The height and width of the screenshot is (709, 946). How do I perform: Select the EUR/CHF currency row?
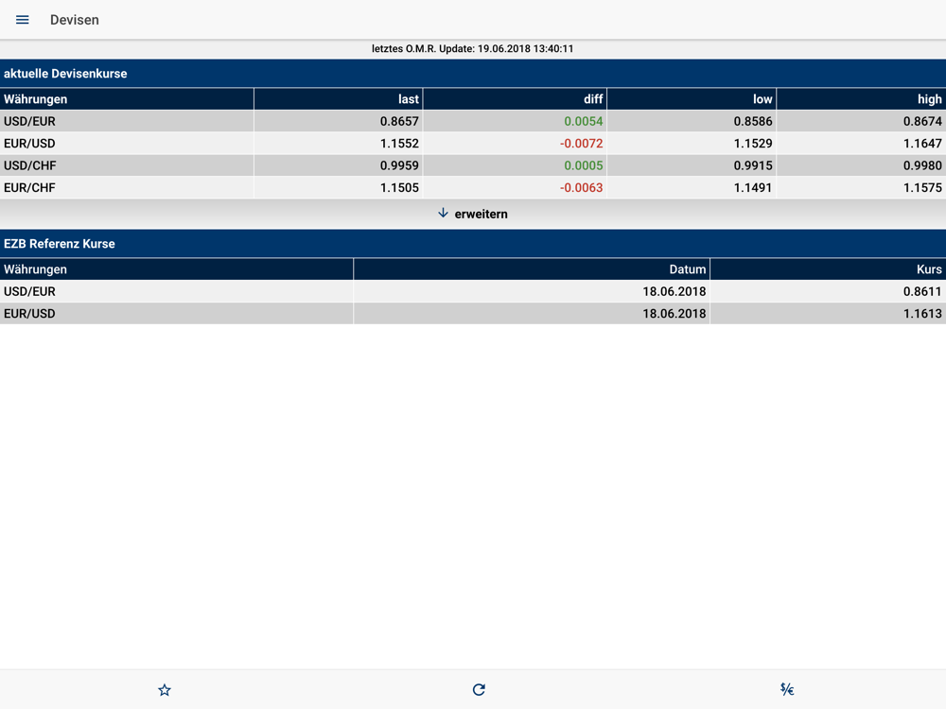473,187
